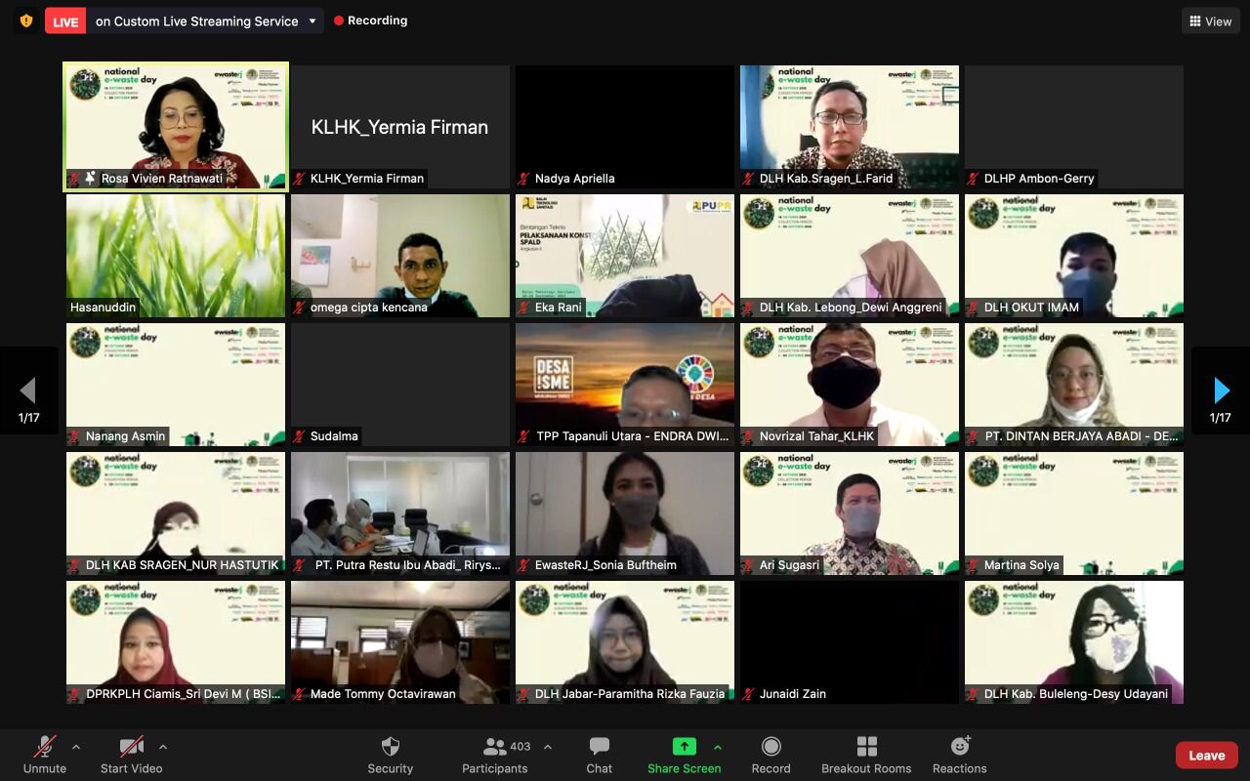This screenshot has width=1250, height=781.
Task: Click the green Share Screen button
Action: [x=684, y=754]
